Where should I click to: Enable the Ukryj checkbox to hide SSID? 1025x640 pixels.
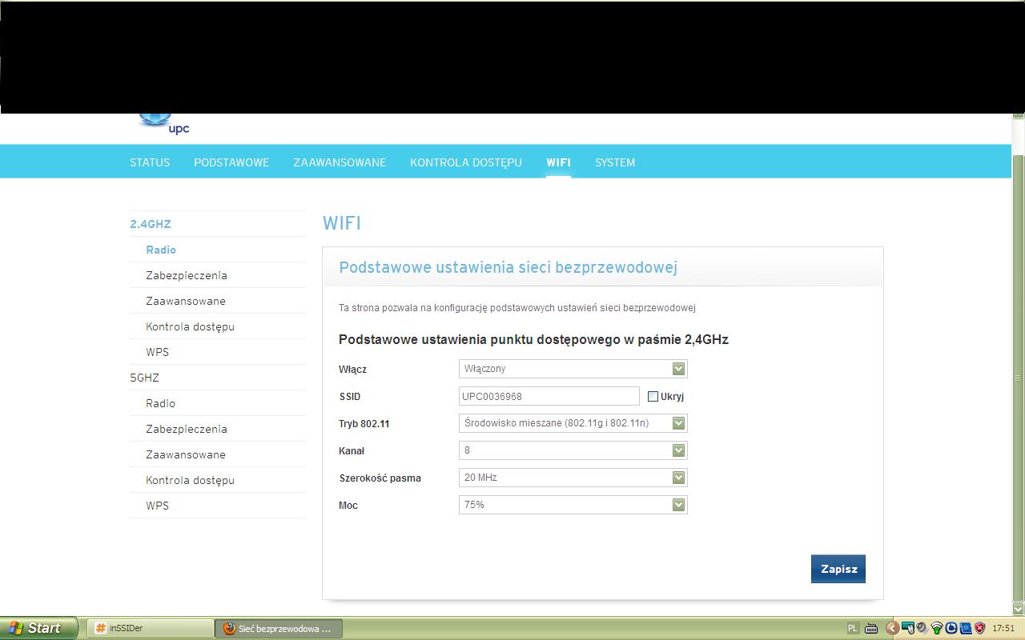(x=653, y=396)
